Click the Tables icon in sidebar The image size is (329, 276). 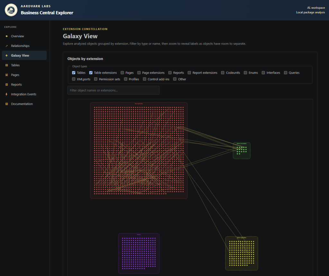tap(7, 65)
